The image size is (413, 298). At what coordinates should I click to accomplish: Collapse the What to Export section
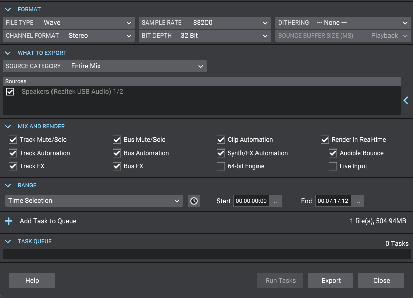point(8,53)
